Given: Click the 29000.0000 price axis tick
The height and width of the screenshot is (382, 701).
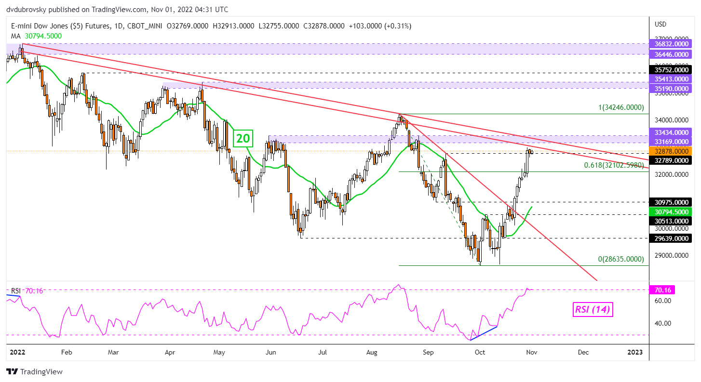Looking at the screenshot, I should [x=671, y=256].
